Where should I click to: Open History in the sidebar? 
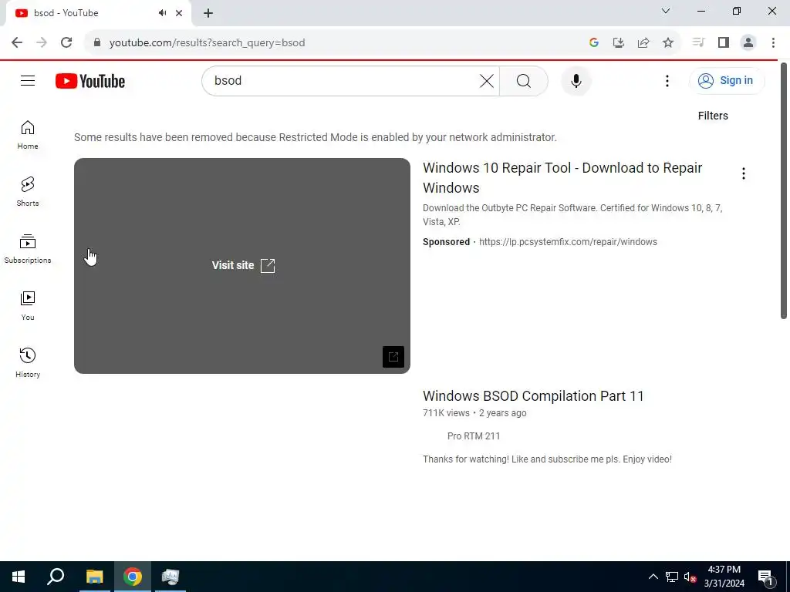28,362
